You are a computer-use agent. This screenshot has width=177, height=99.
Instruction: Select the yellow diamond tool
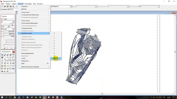[5, 66]
